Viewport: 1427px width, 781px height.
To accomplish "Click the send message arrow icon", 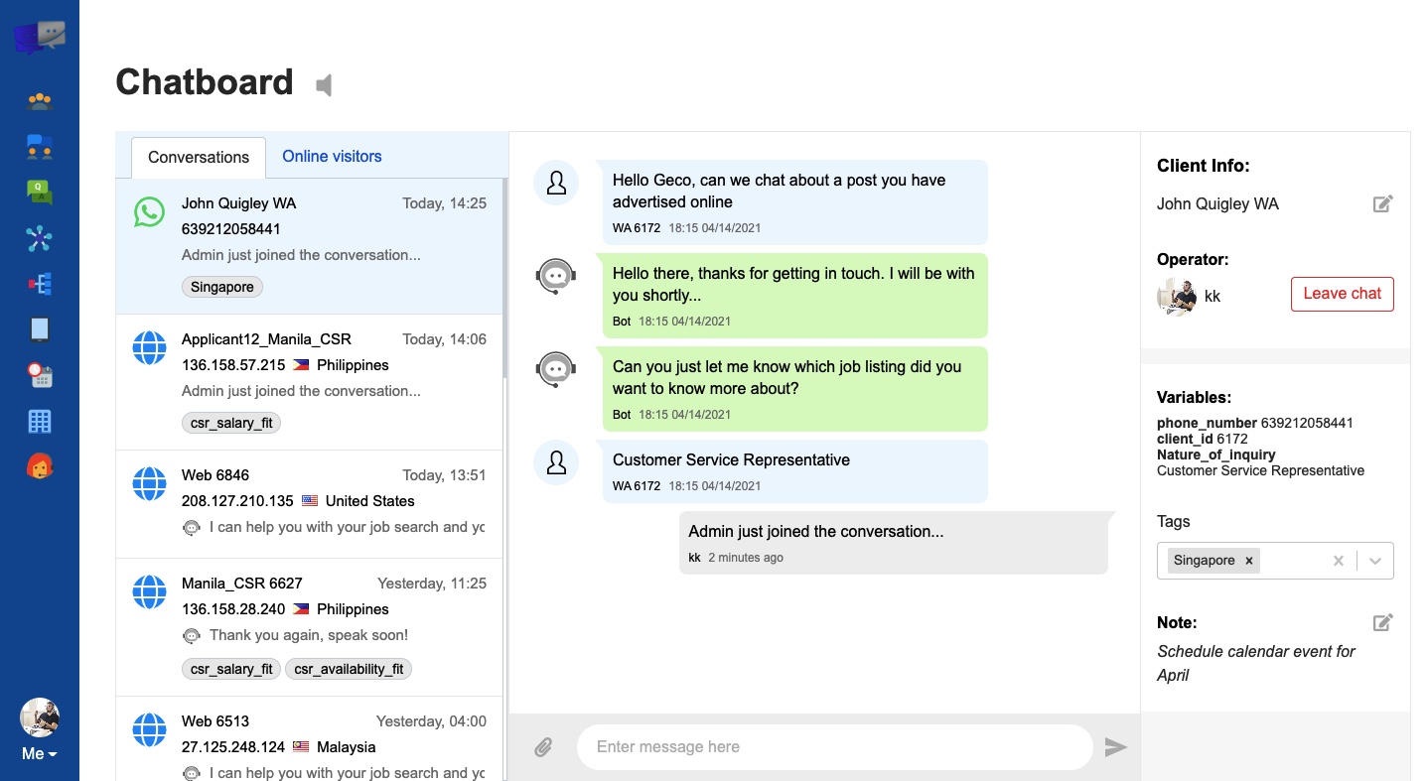I will click(1116, 747).
